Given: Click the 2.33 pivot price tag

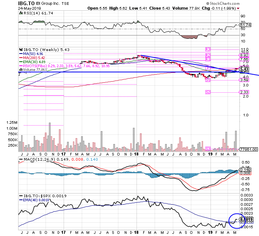Looking at the screenshot, I should pyautogui.click(x=244, y=92).
